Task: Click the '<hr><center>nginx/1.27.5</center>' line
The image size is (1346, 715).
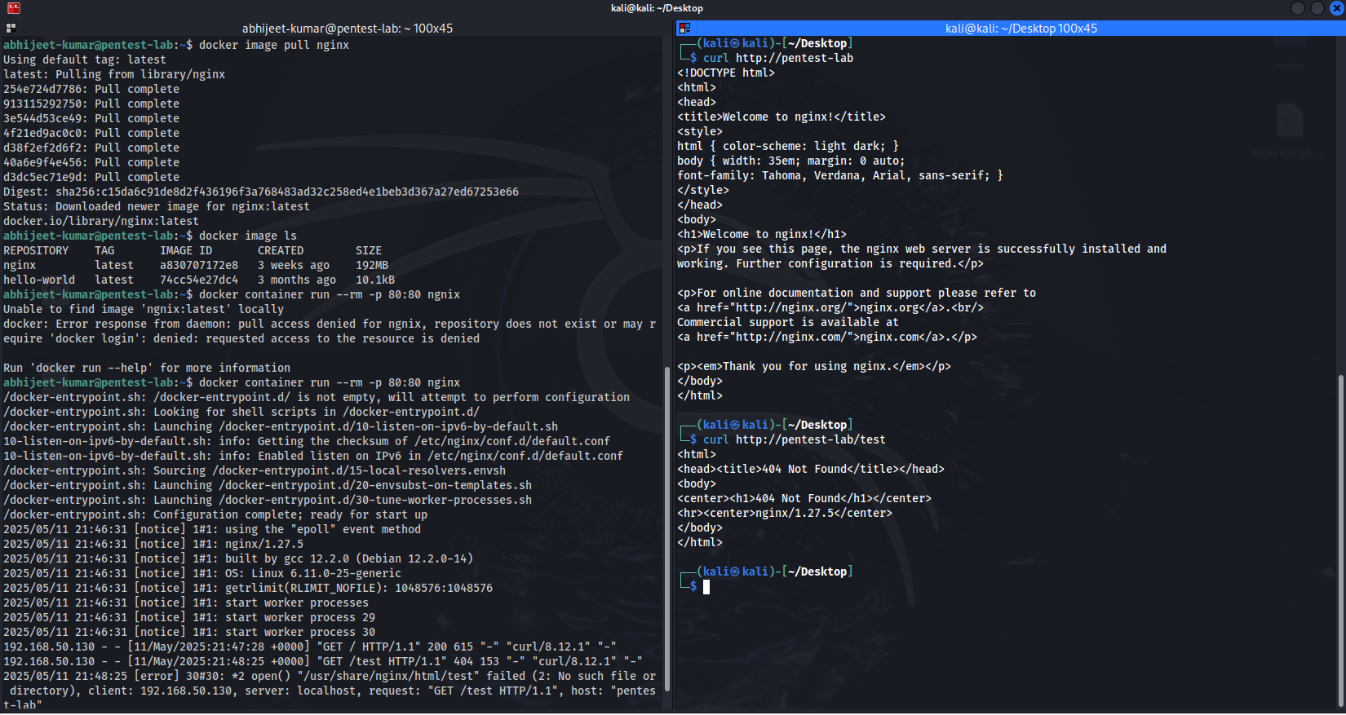Action: [785, 513]
